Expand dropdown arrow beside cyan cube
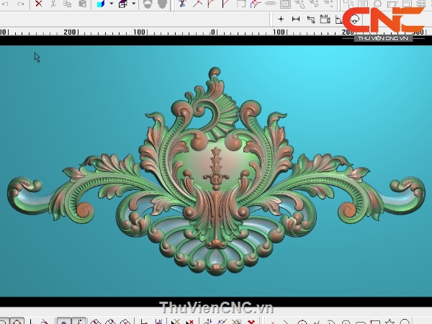Image resolution: width=432 pixels, height=324 pixels. [111, 4]
